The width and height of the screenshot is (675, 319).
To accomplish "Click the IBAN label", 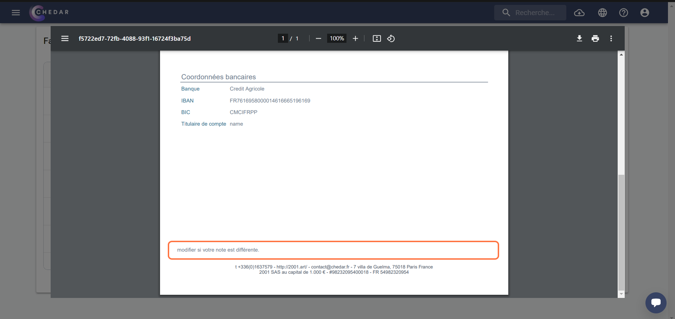I will [187, 101].
